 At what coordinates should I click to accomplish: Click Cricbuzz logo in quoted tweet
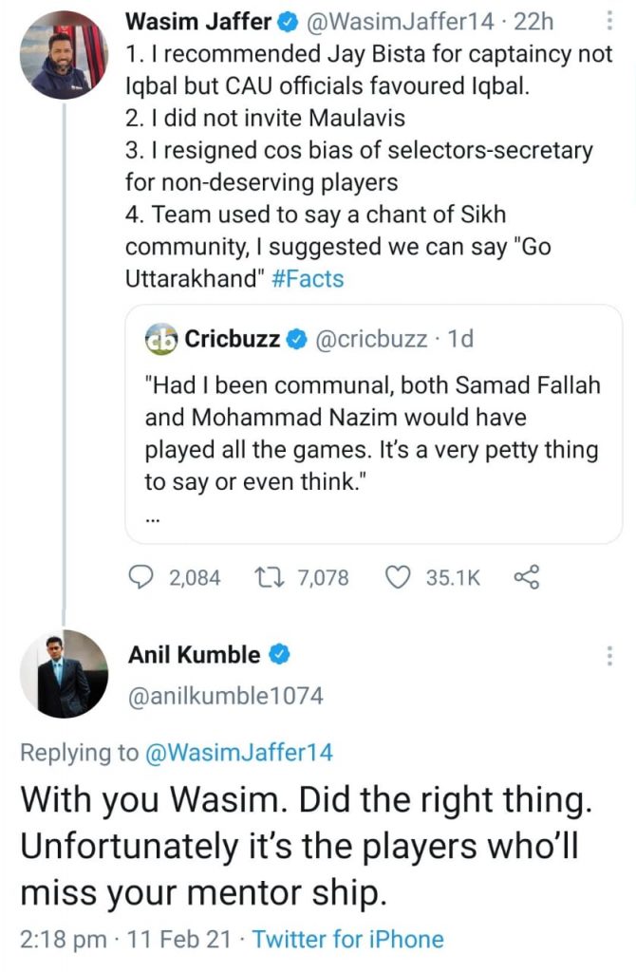pyautogui.click(x=161, y=339)
